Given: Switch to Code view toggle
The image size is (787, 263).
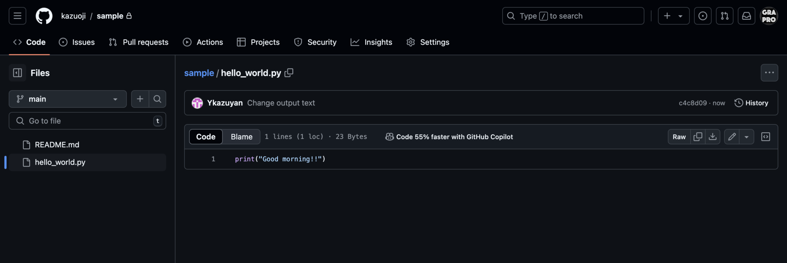Looking at the screenshot, I should click(206, 137).
